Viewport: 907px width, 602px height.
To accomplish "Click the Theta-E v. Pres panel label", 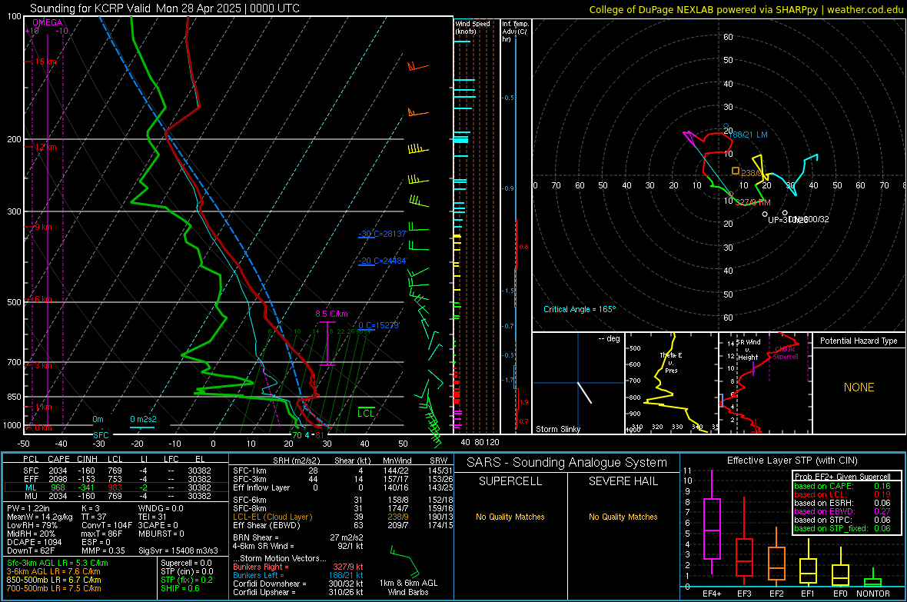I will click(671, 362).
